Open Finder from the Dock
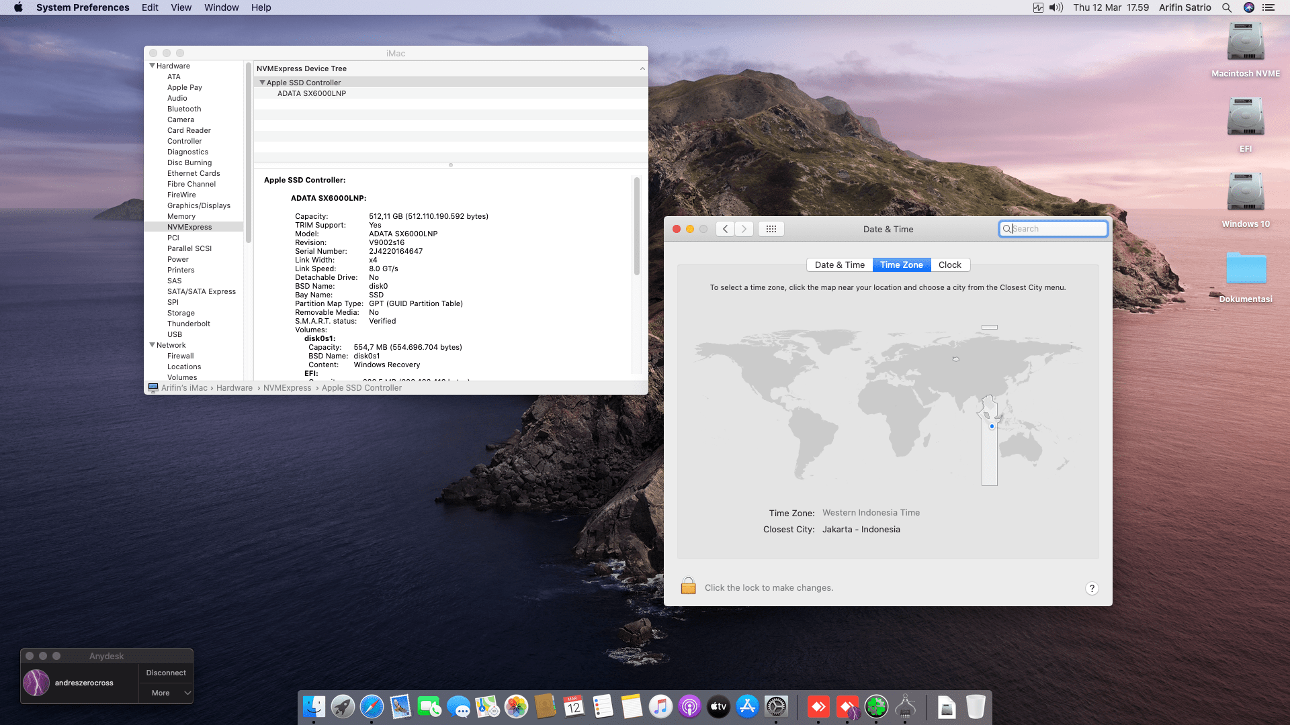This screenshot has width=1290, height=725. (314, 706)
